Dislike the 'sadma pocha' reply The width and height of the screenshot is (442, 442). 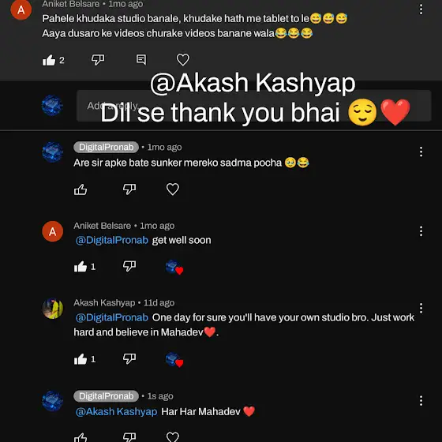129,189
